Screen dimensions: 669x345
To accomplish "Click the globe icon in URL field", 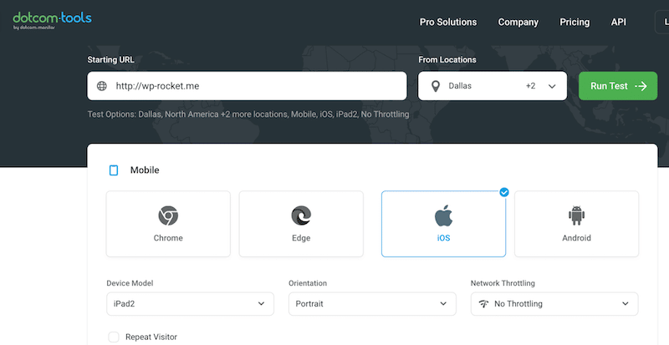I will coord(102,86).
